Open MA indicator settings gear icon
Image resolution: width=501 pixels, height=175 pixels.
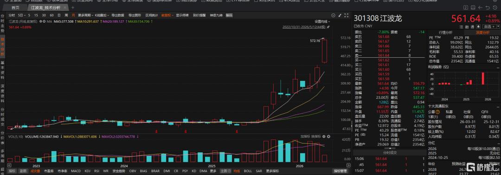[40, 21]
